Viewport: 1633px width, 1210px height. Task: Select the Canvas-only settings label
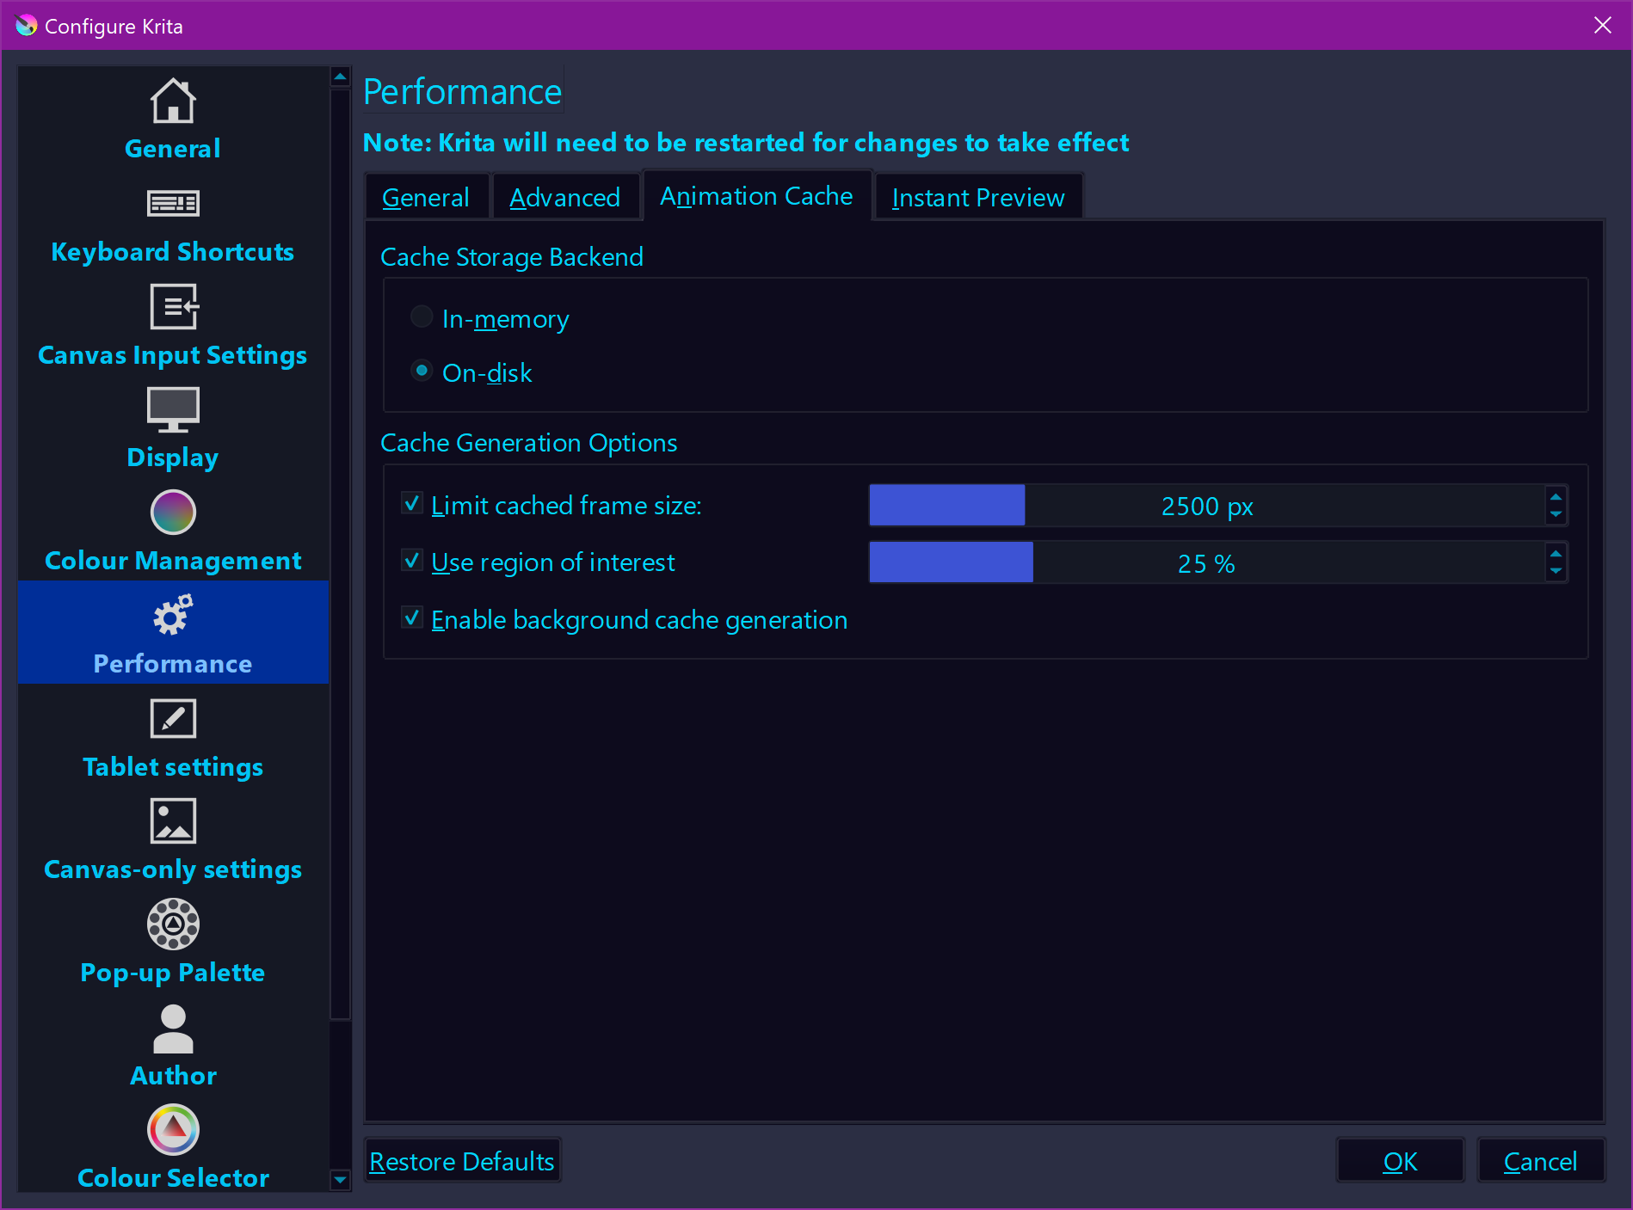click(173, 869)
